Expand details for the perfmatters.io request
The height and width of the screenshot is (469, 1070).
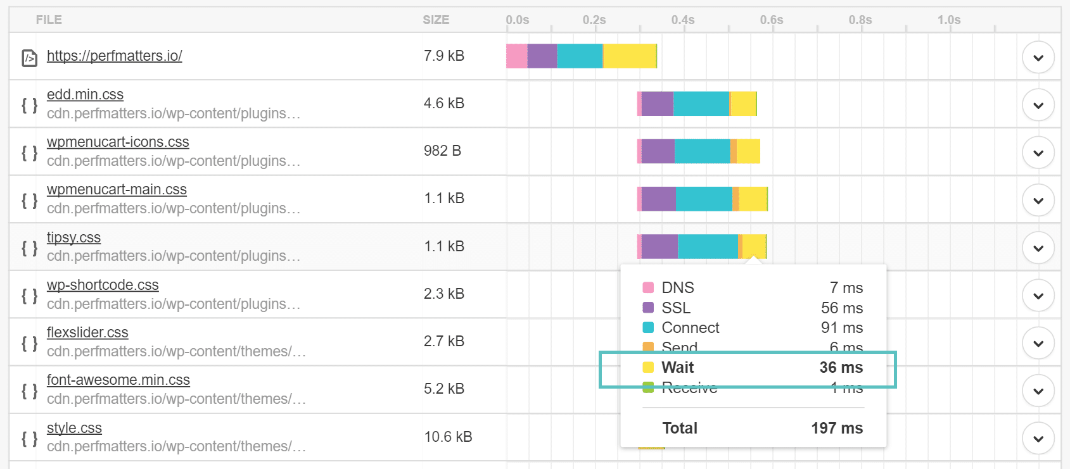[1038, 58]
